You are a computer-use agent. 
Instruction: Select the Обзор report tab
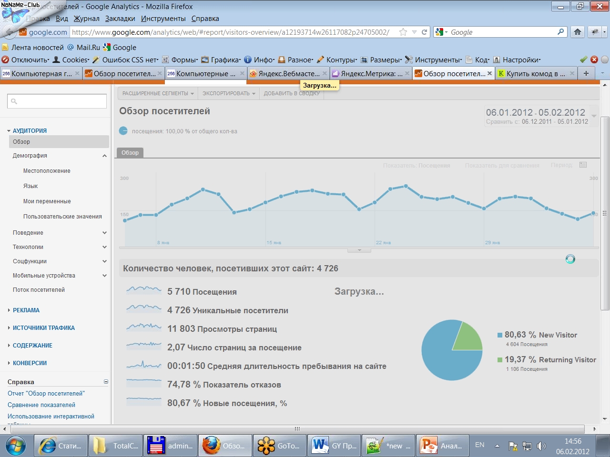[x=130, y=153]
